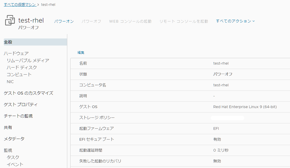Open ゲスト OS のカスタマイズ
290x168 pixels.
[29, 93]
